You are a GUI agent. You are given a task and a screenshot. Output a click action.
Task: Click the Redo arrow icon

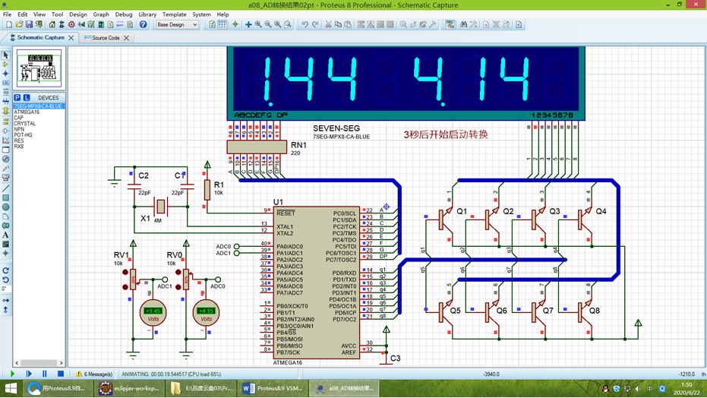tap(315, 25)
